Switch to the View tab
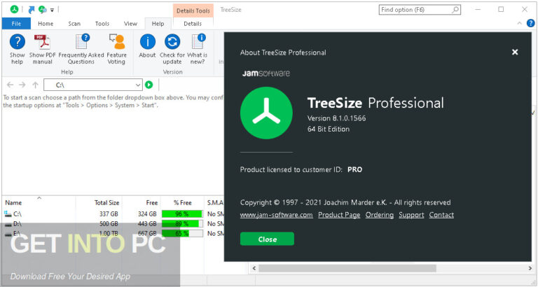 point(130,24)
